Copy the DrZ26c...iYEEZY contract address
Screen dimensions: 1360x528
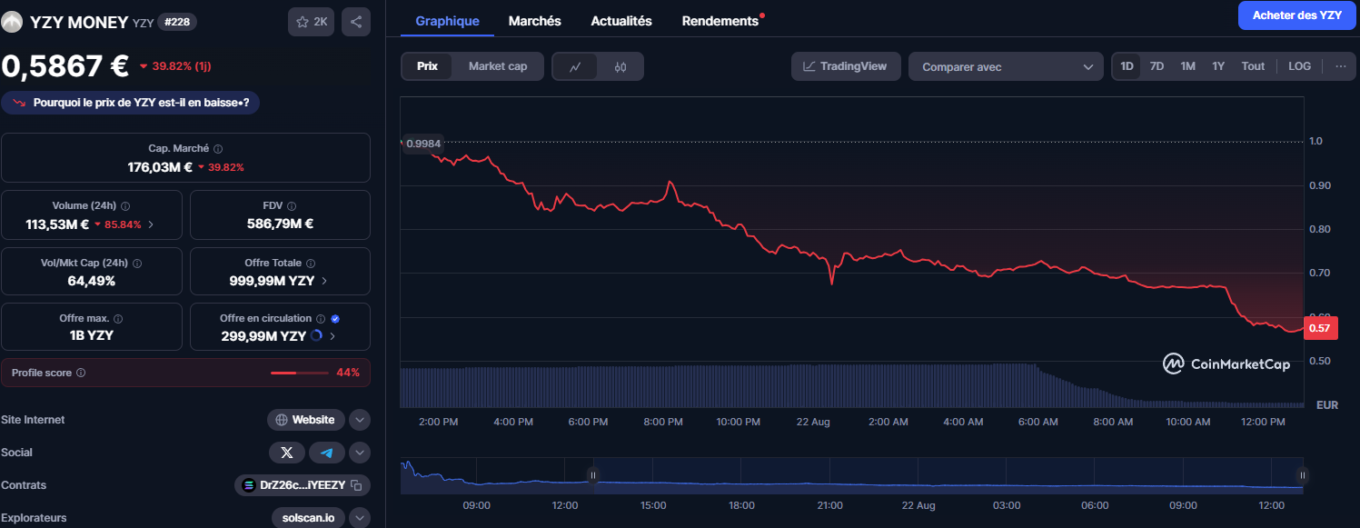click(x=356, y=485)
